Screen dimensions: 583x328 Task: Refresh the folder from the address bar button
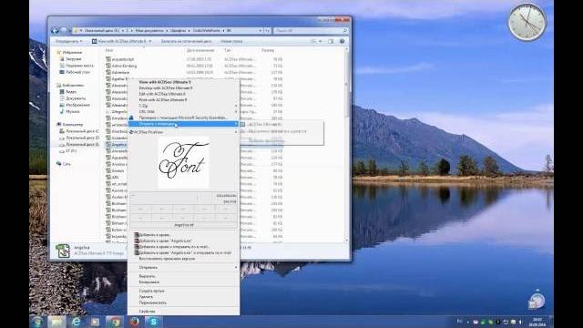pos(267,30)
